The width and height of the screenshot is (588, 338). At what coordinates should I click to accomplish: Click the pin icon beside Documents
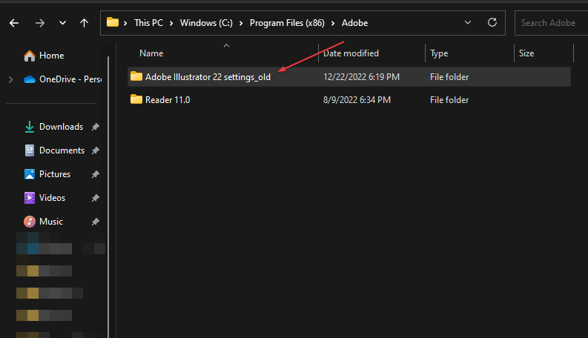(95, 150)
